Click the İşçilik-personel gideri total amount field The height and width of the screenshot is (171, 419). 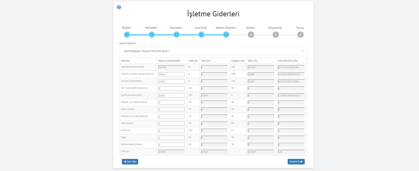(x=171, y=95)
